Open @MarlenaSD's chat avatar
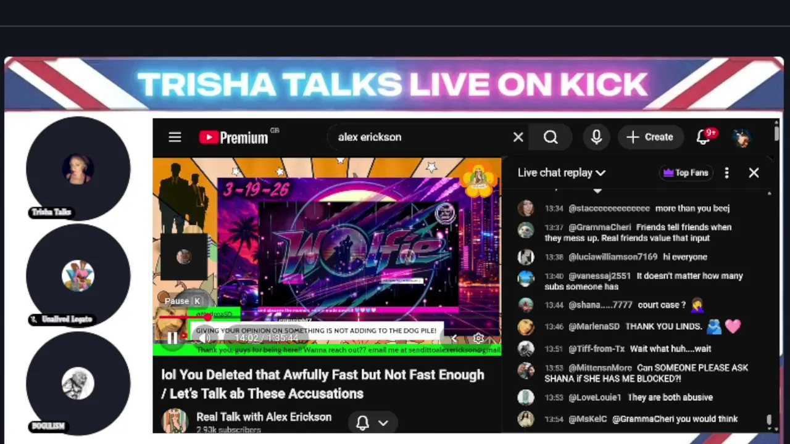The width and height of the screenshot is (790, 444). pos(526,327)
